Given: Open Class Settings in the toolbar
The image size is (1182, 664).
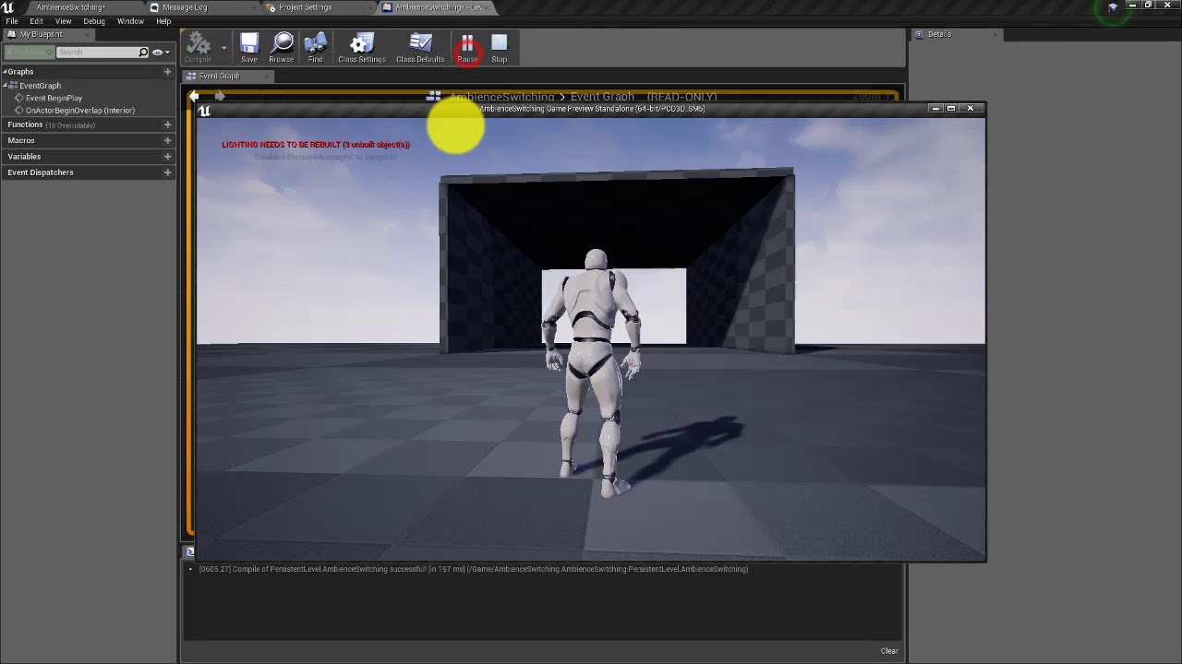Looking at the screenshot, I should click(x=361, y=48).
